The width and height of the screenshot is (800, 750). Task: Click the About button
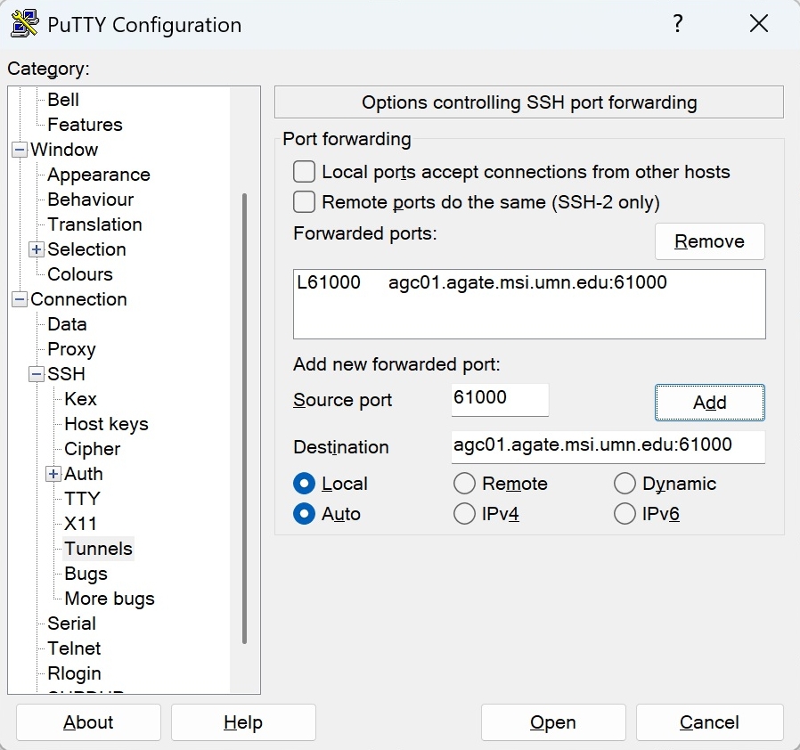(88, 722)
